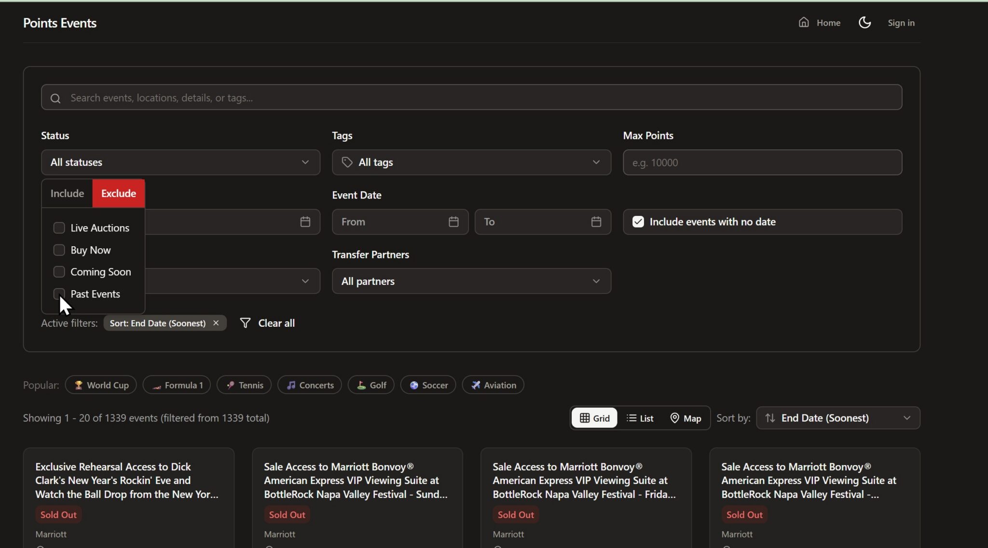Open the Event Date To calendar icon
Viewport: 988px width, 548px height.
tap(596, 222)
